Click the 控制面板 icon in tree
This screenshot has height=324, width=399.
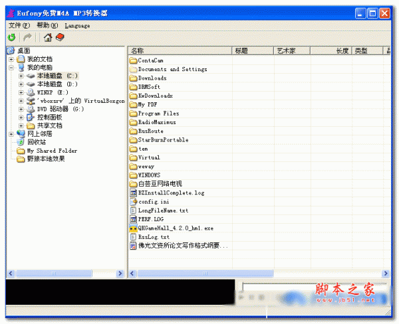click(31, 117)
